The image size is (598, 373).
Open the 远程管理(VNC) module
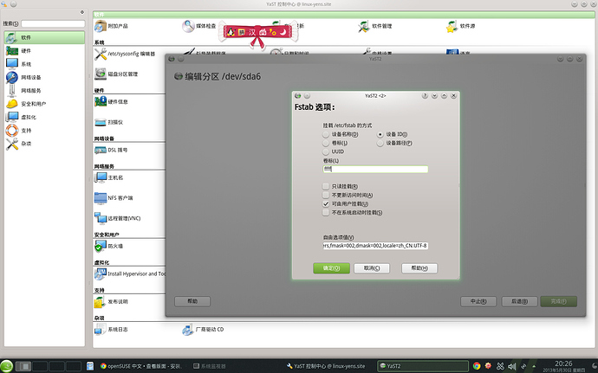[118, 218]
